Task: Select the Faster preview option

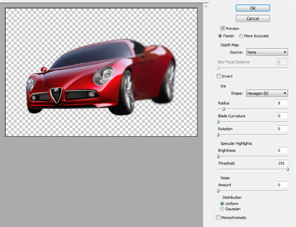Action: point(220,36)
